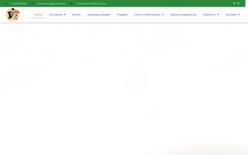Expand the Contatti dropdown arrow
Screen dimensions: 248x155
(239, 14)
